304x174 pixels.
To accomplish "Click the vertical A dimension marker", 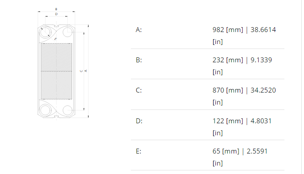I will (86, 71).
